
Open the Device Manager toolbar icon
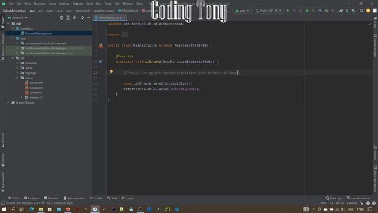(347, 11)
